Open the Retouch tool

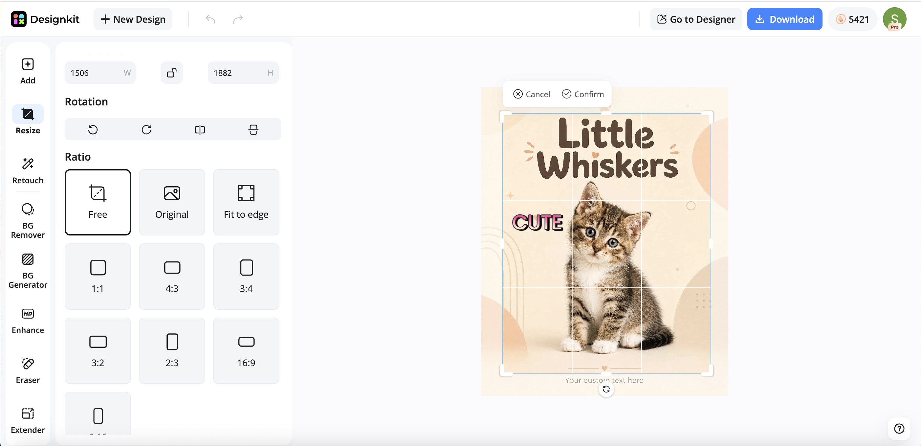click(x=28, y=170)
